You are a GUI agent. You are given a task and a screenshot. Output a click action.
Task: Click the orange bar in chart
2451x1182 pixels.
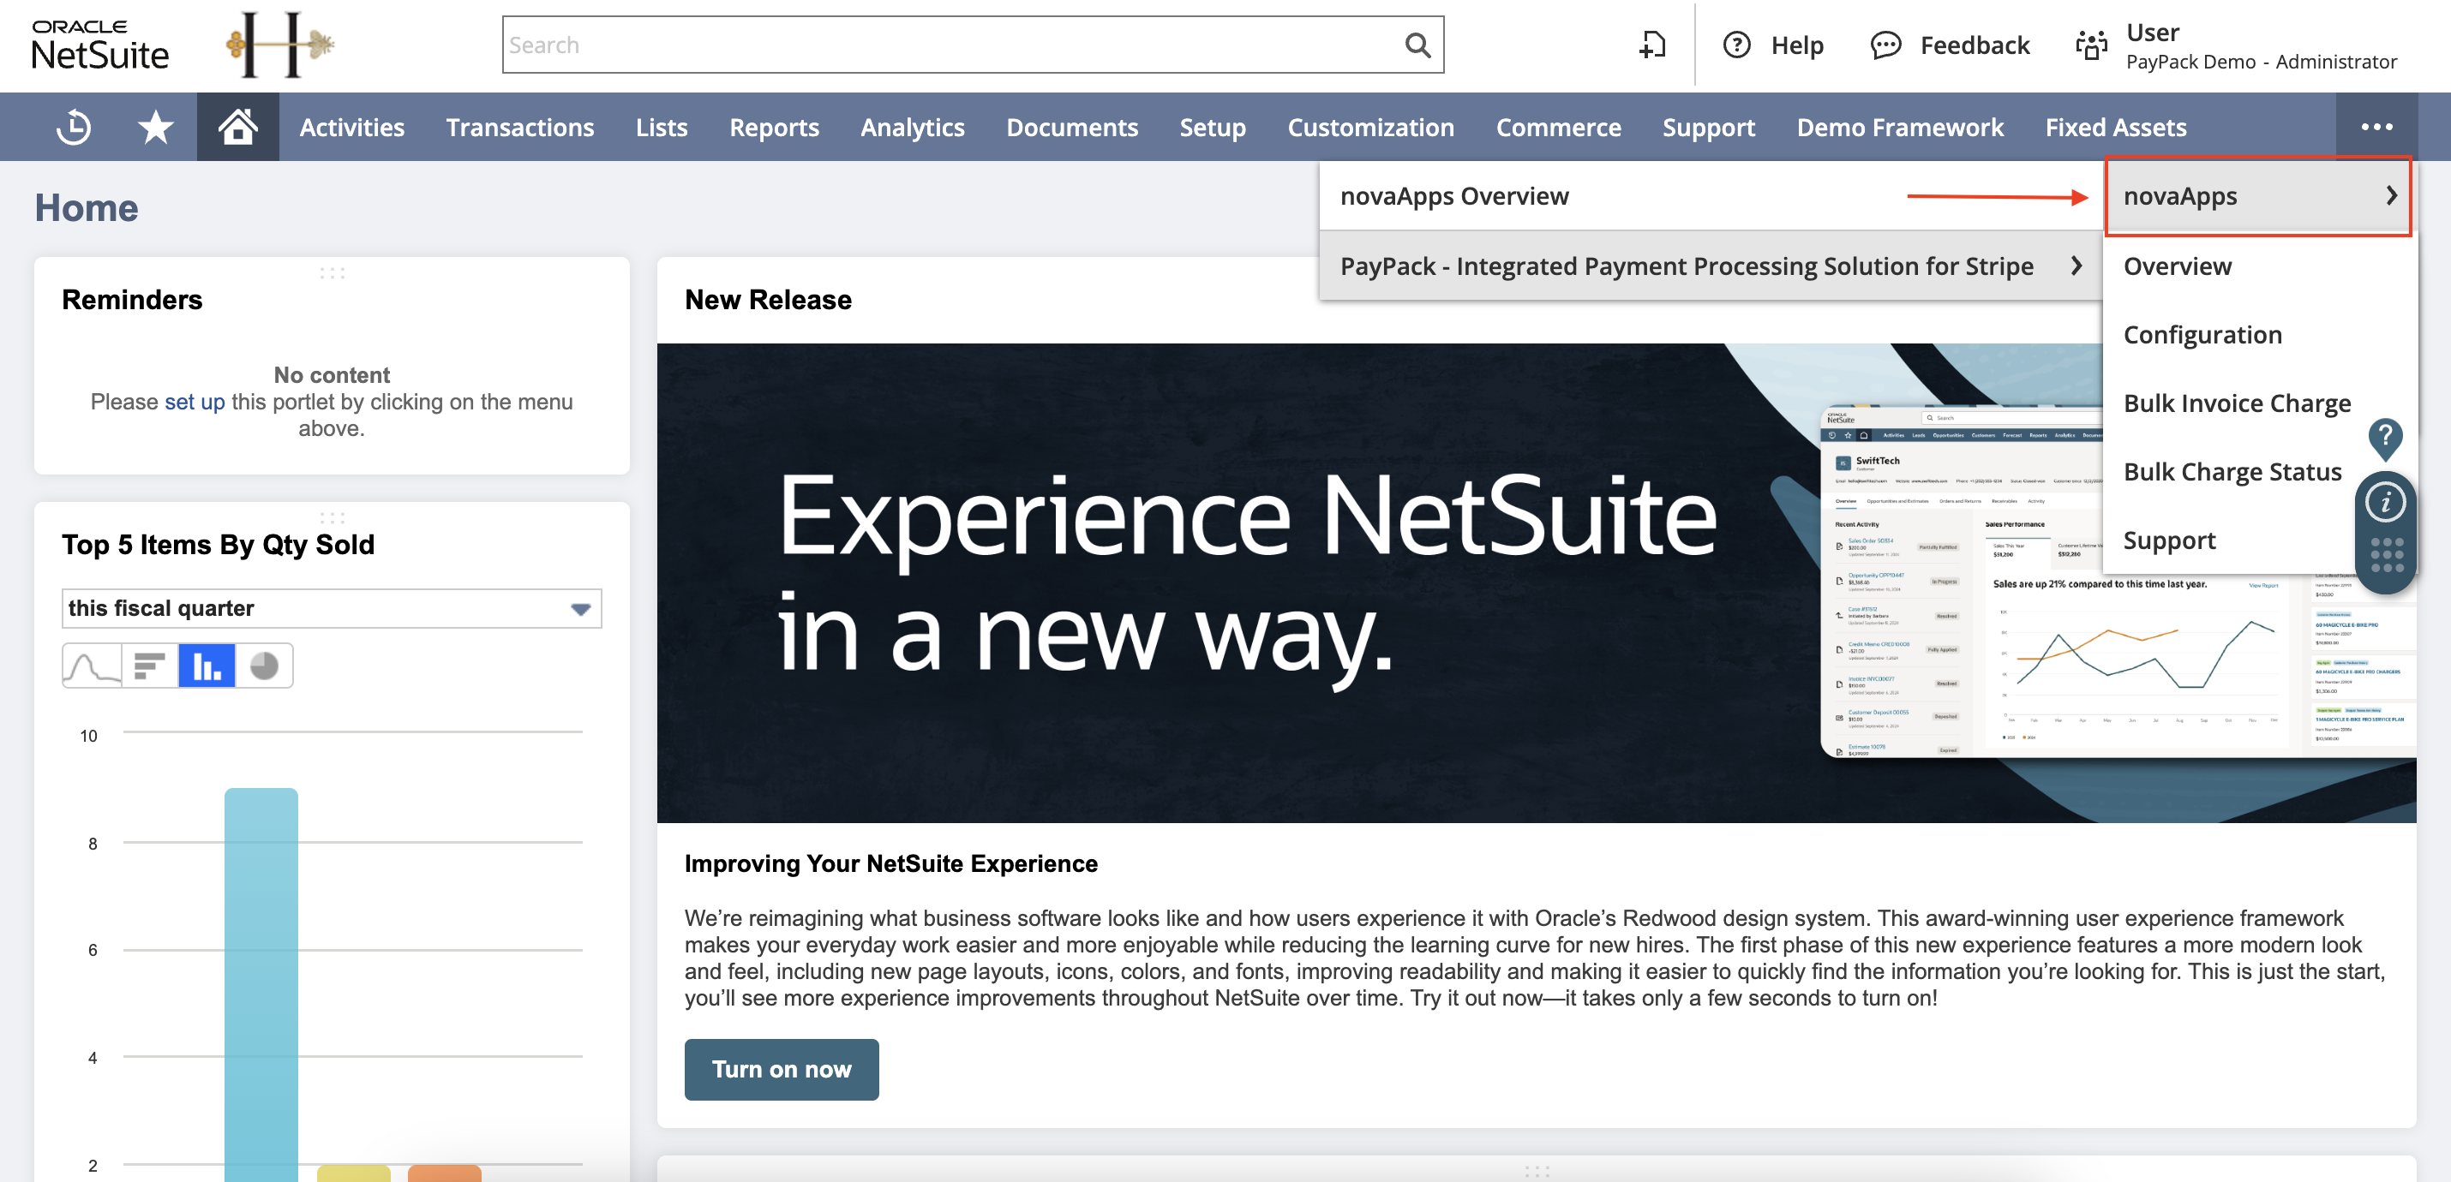444,1173
